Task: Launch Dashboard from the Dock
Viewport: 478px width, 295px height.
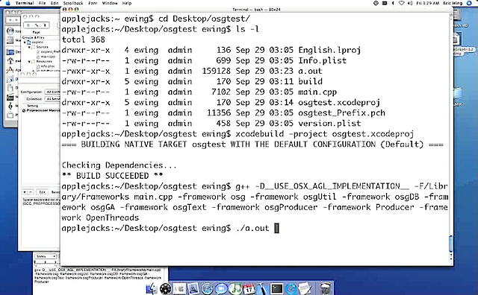Action: coord(166,288)
